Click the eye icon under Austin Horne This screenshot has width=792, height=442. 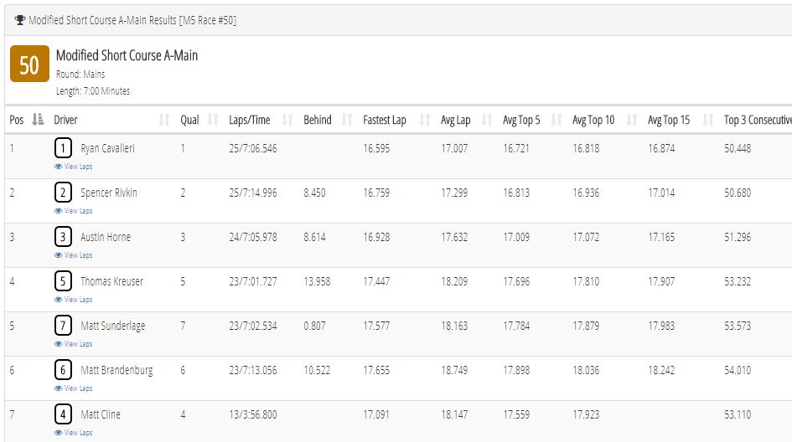pos(58,255)
